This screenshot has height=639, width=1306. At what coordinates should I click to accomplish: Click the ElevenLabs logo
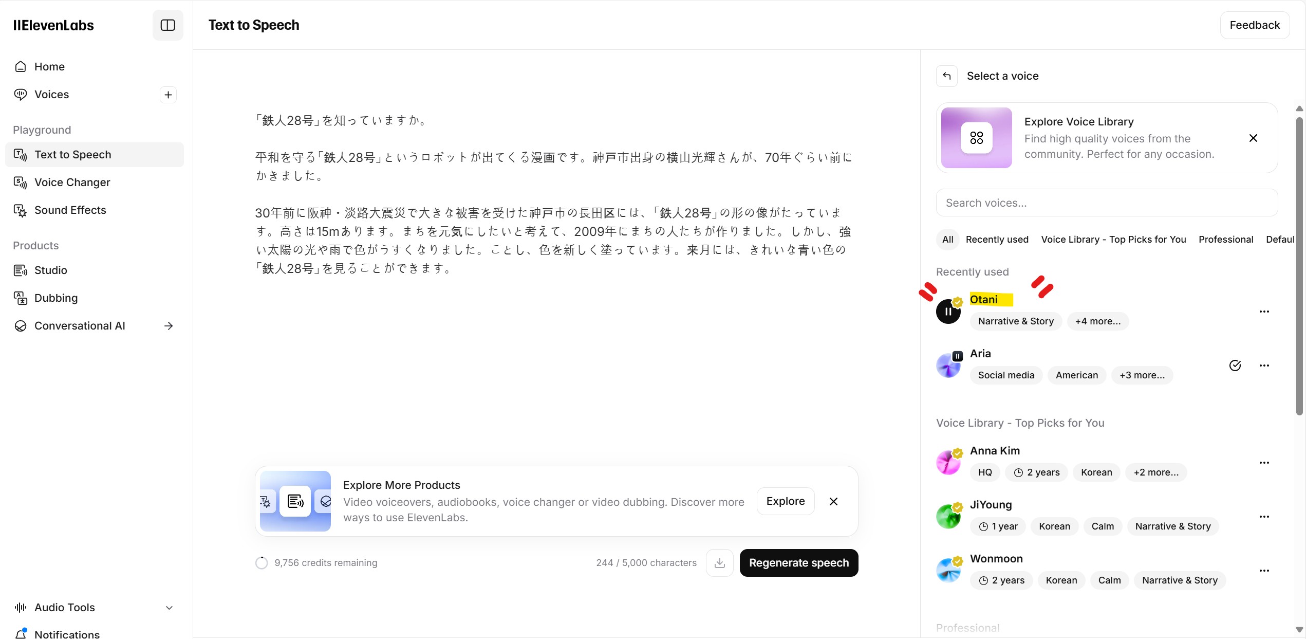point(53,25)
